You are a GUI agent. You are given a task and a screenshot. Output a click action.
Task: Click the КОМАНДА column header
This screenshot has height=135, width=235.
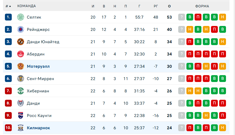(26, 6)
